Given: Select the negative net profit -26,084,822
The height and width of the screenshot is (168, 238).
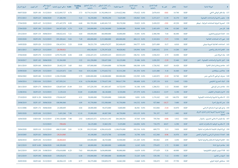Looking at the screenshot, I should click(61, 140).
